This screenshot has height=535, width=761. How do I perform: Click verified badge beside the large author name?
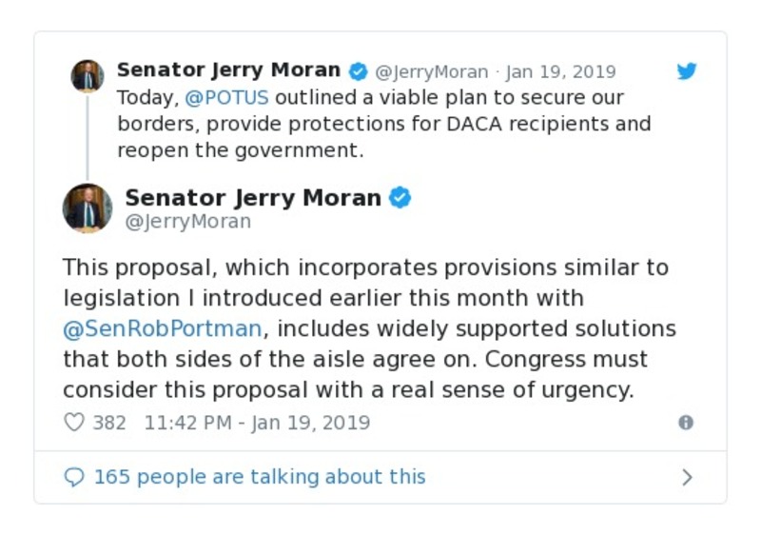pos(400,198)
